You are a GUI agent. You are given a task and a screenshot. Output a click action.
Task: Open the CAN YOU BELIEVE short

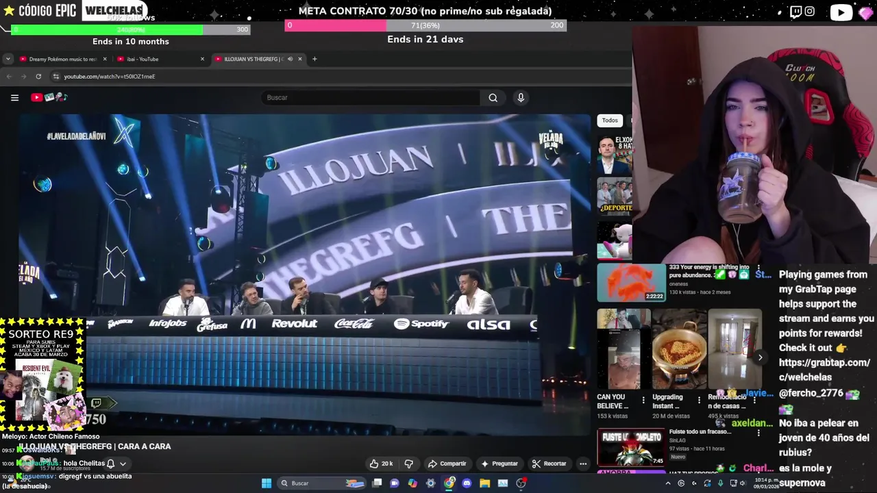click(x=623, y=349)
